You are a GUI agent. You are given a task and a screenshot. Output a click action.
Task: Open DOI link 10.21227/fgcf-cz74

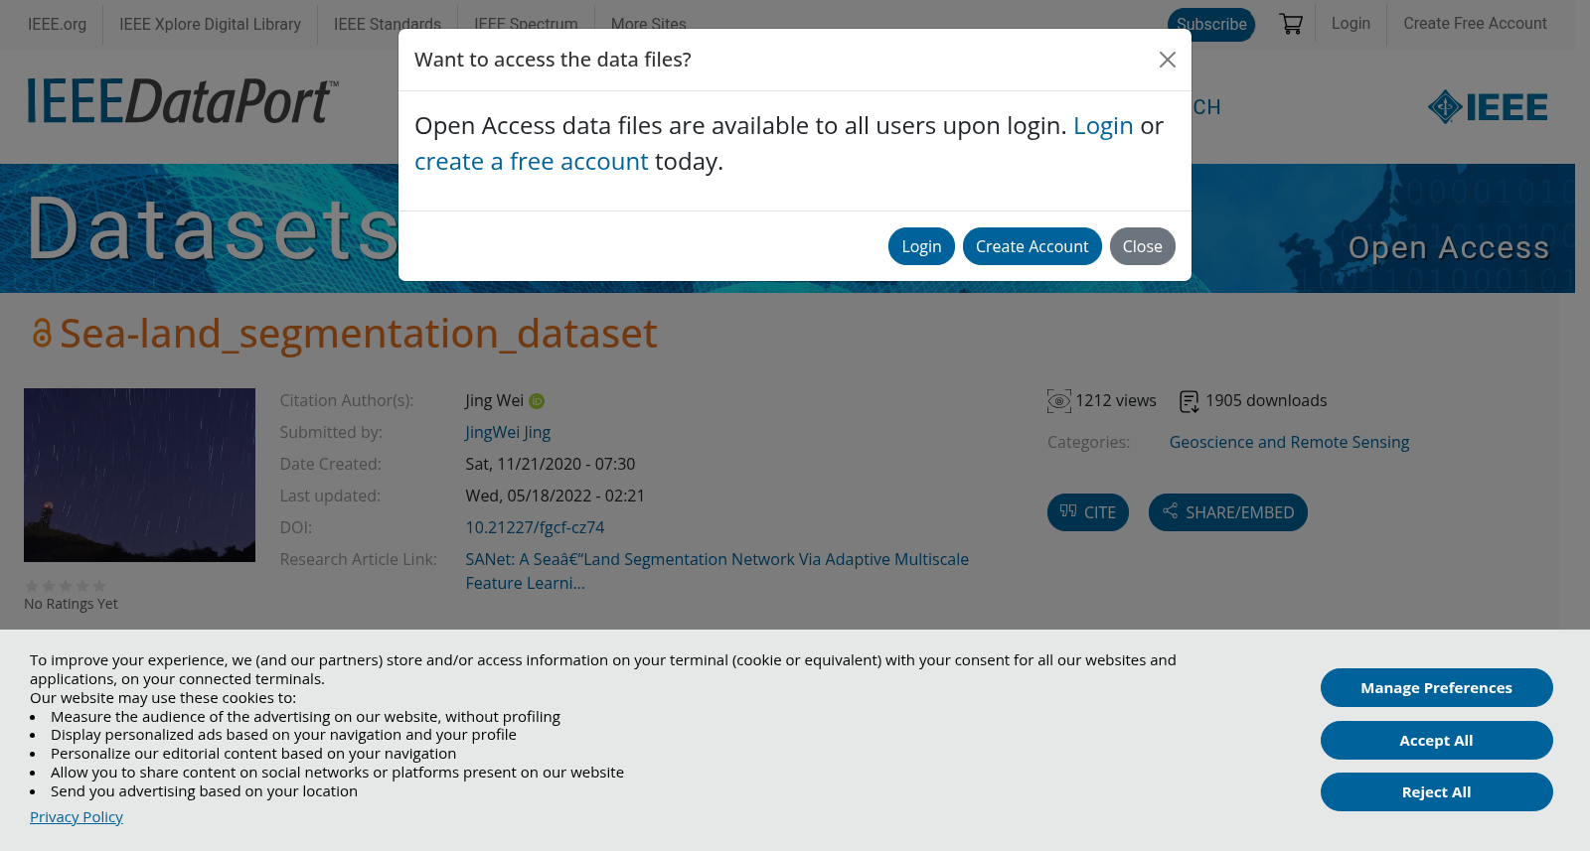535,527
